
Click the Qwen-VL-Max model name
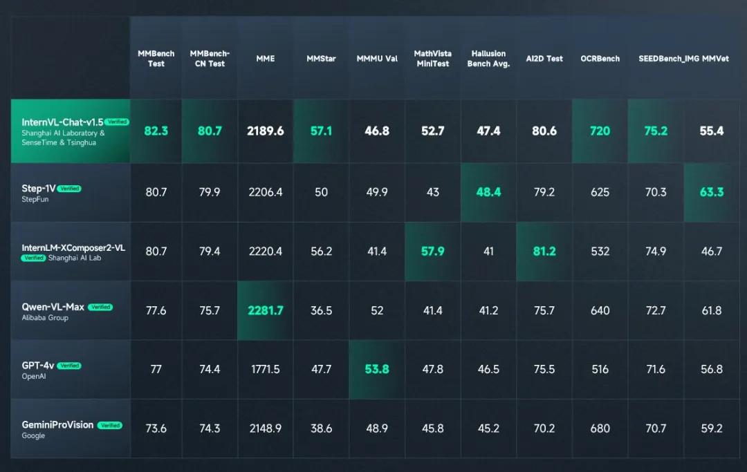coord(53,307)
